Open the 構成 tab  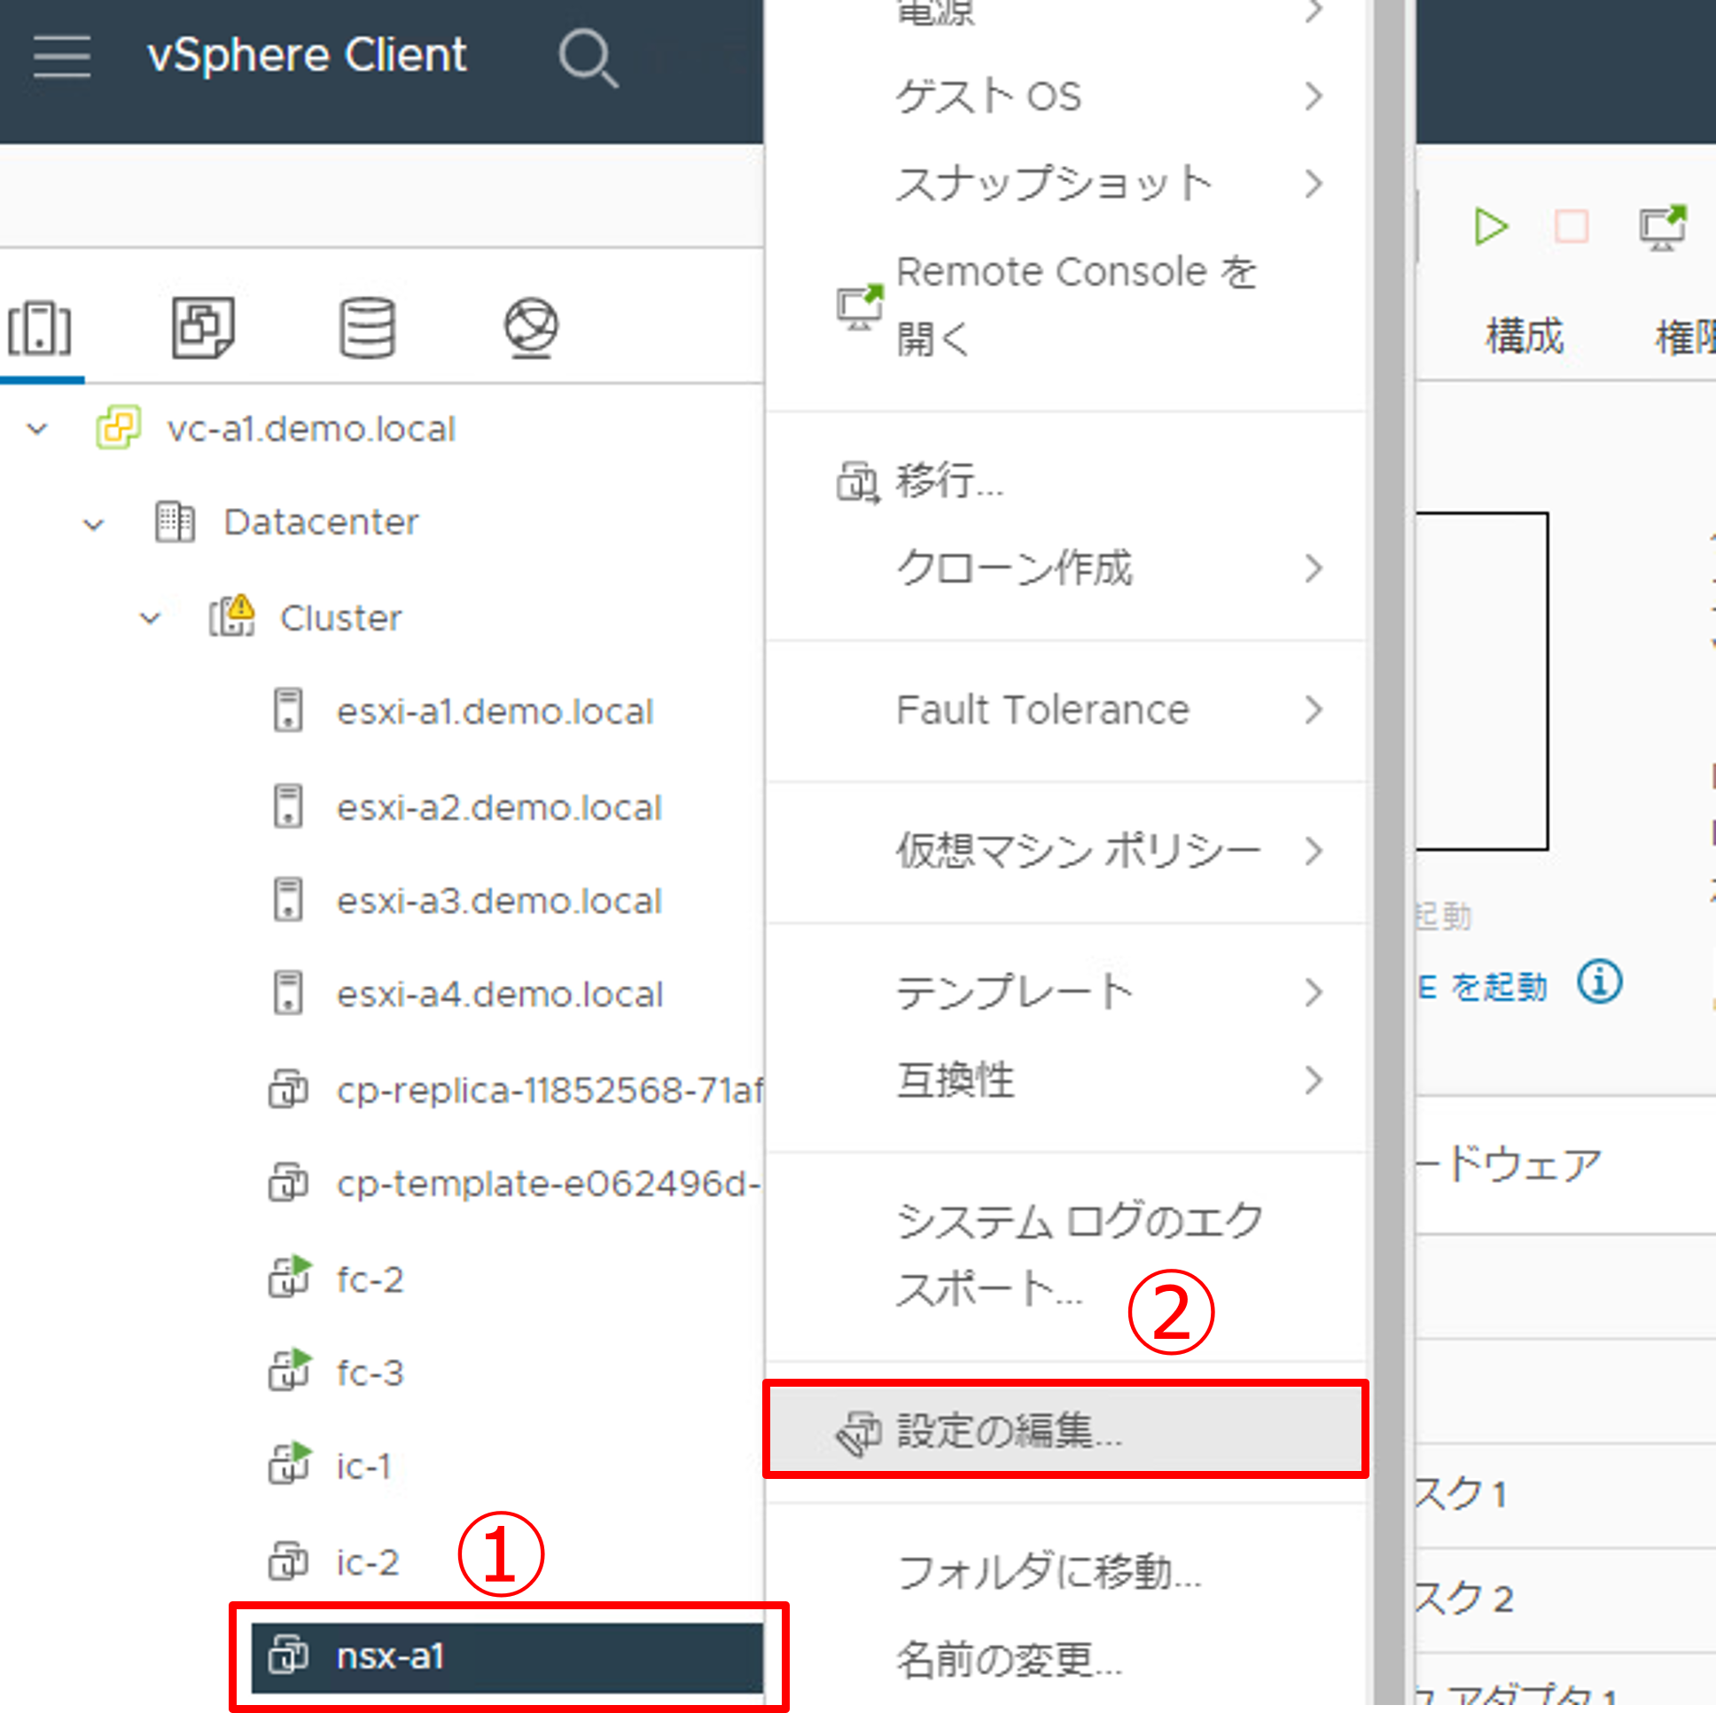[1525, 337]
